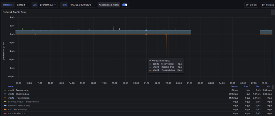
Task: Open the GitHub external link button
Action: (251, 5)
